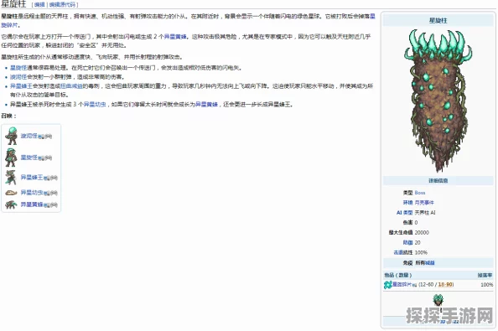This screenshot has width=498, height=331.
Task: Open 异星黄蜂 link in fourth bullet
Action: click(x=206, y=105)
